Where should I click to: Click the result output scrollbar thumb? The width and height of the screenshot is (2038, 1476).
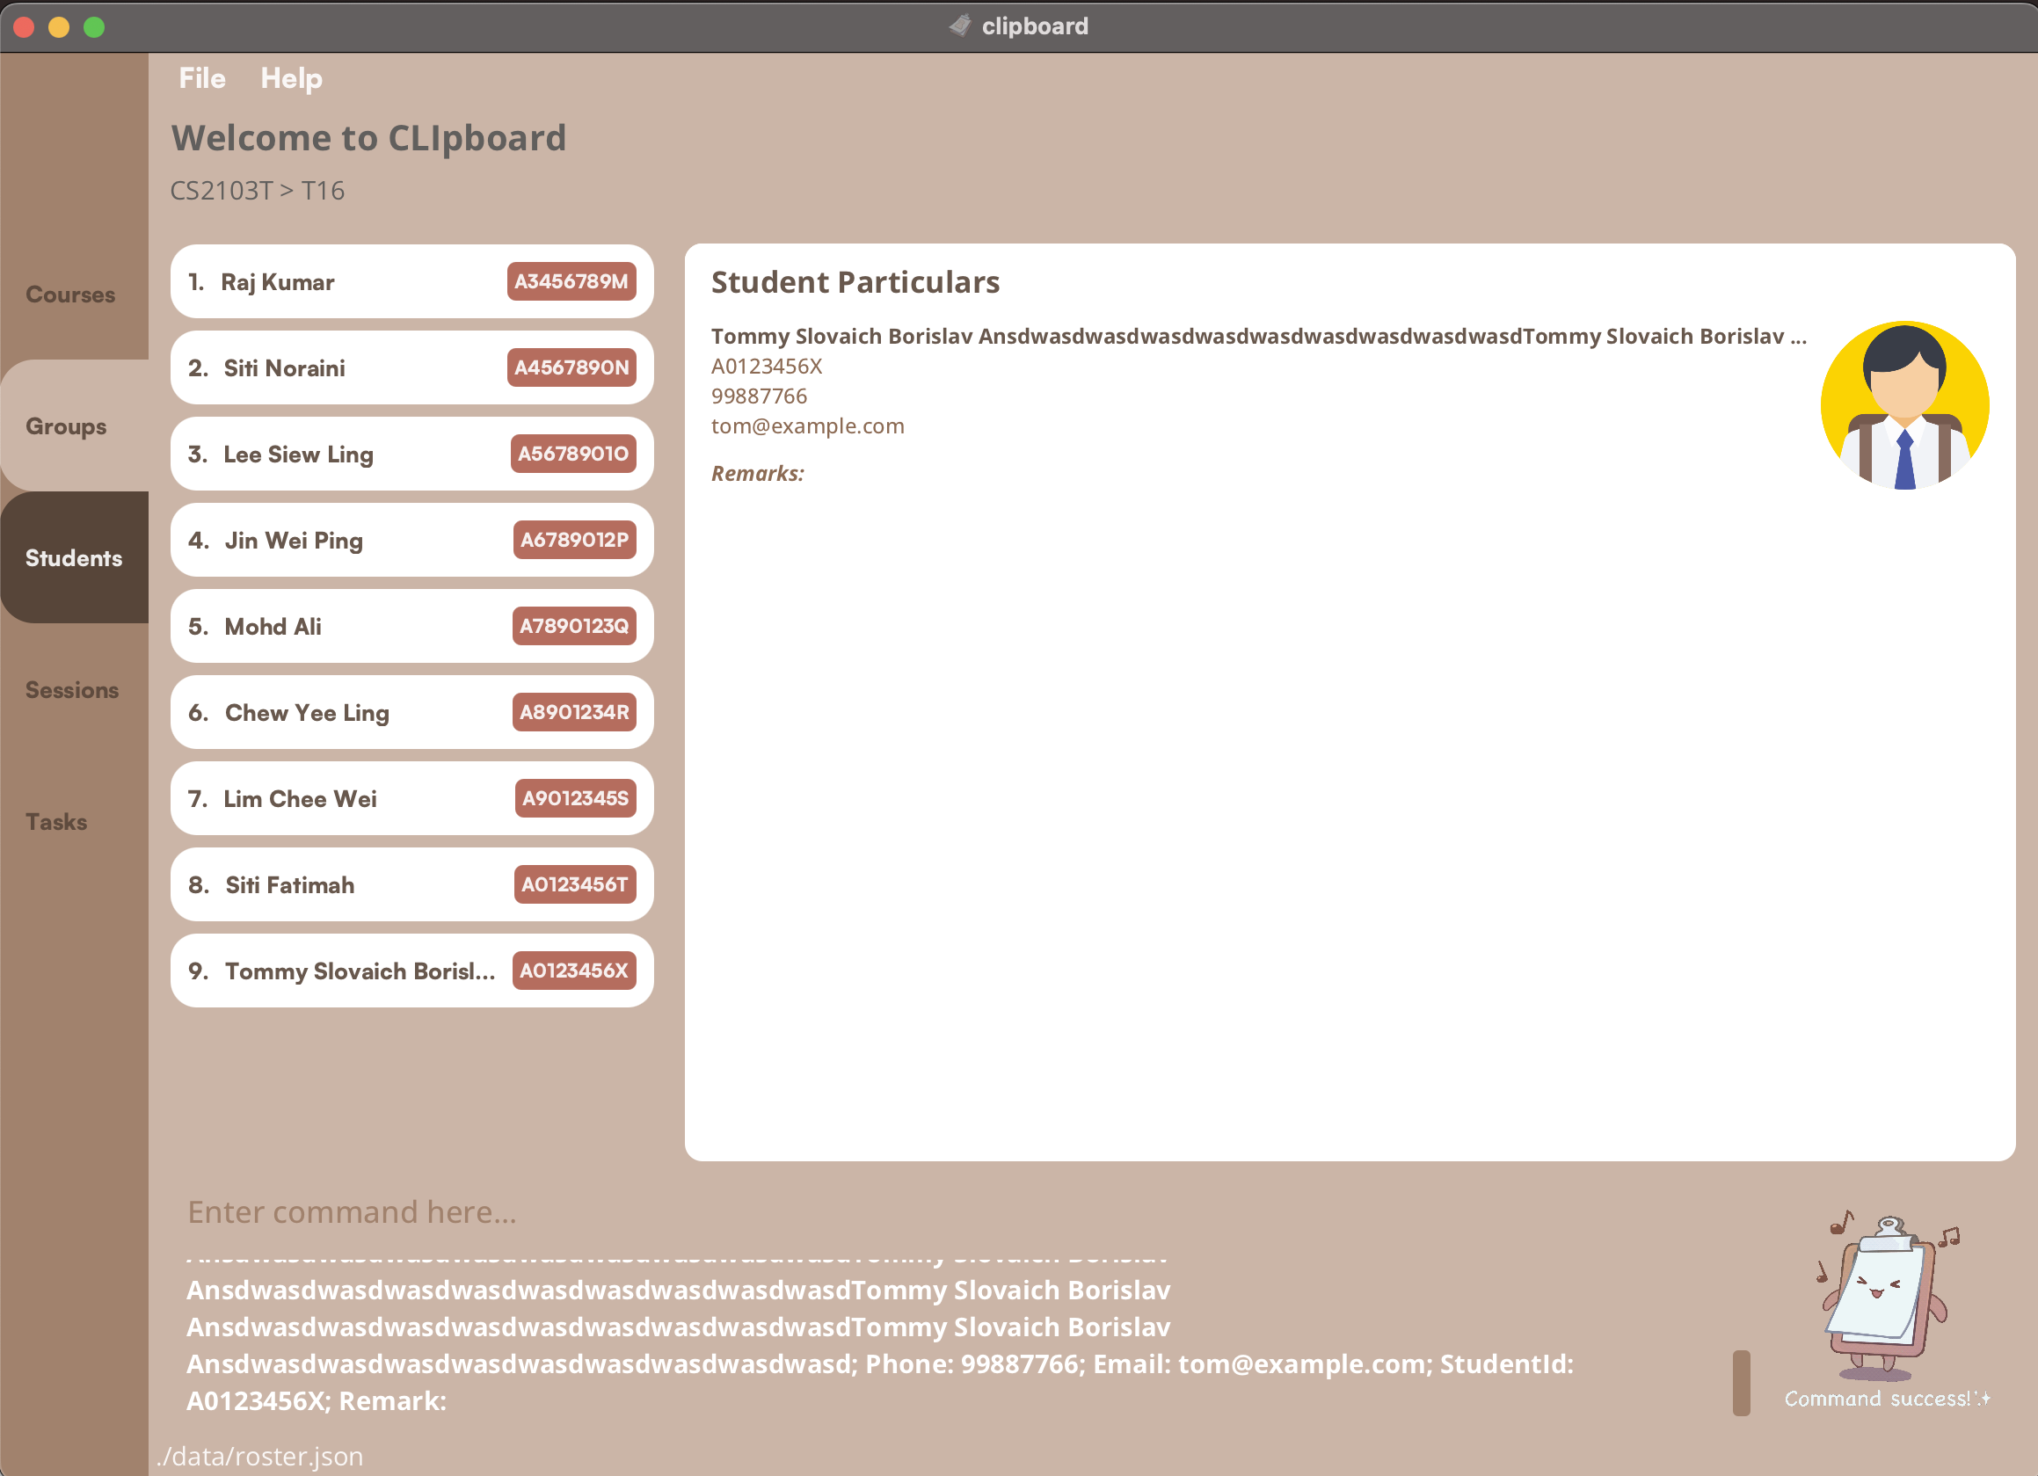(x=1741, y=1383)
